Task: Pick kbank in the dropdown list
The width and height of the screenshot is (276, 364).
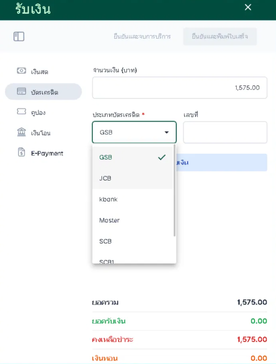Action: (108, 199)
